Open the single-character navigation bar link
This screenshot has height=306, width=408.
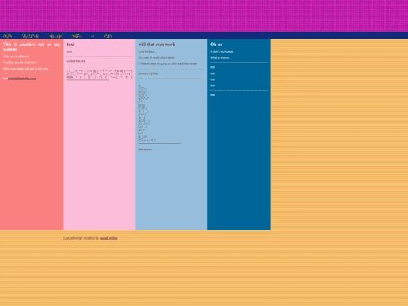click(x=93, y=36)
